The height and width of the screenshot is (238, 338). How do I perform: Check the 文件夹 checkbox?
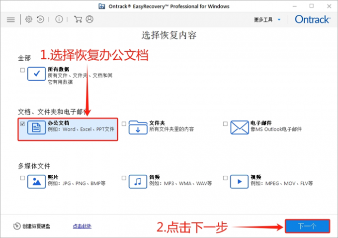124,124
